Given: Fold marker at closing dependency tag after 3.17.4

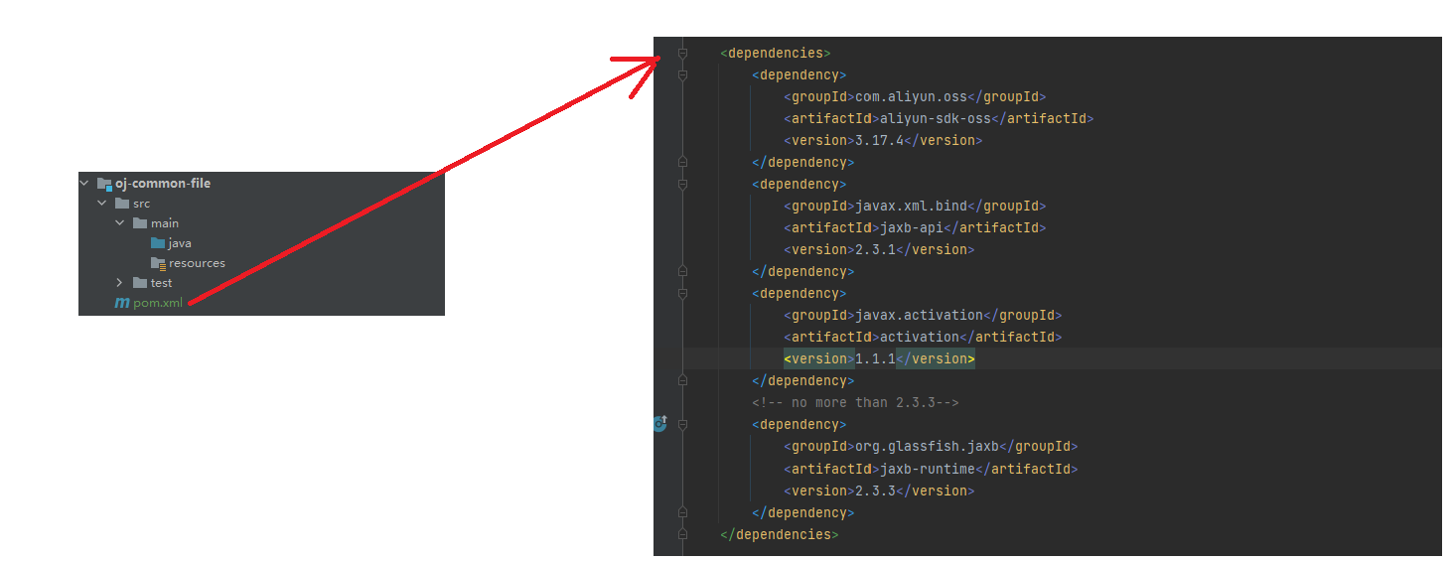Looking at the screenshot, I should click(682, 162).
